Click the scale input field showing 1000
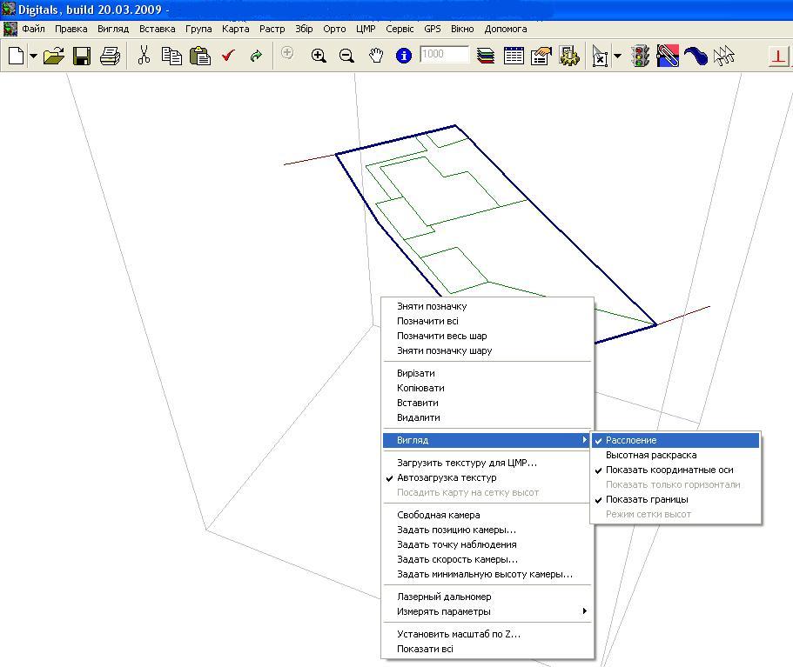This screenshot has width=793, height=667. click(x=444, y=54)
